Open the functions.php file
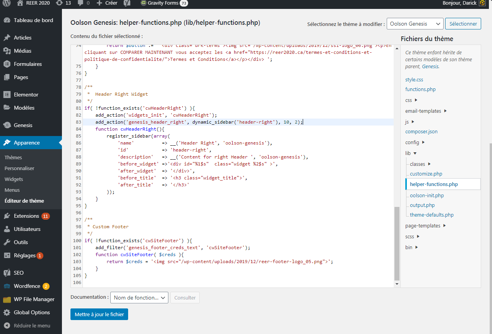The width and height of the screenshot is (492, 334). coord(420,89)
